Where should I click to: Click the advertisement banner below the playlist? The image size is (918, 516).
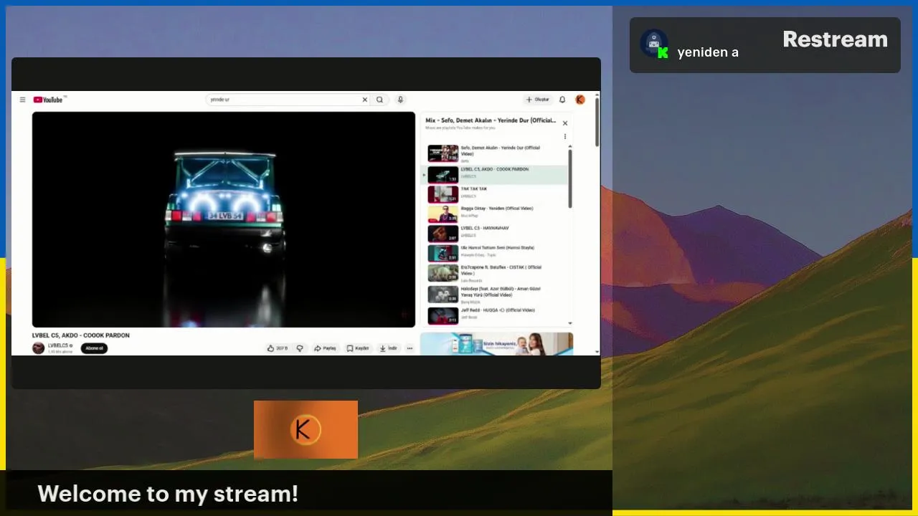click(496, 344)
